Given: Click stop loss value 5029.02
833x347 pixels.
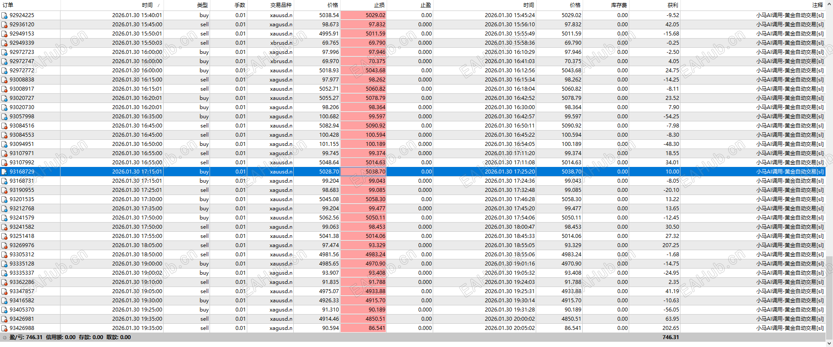Looking at the screenshot, I should 376,15.
